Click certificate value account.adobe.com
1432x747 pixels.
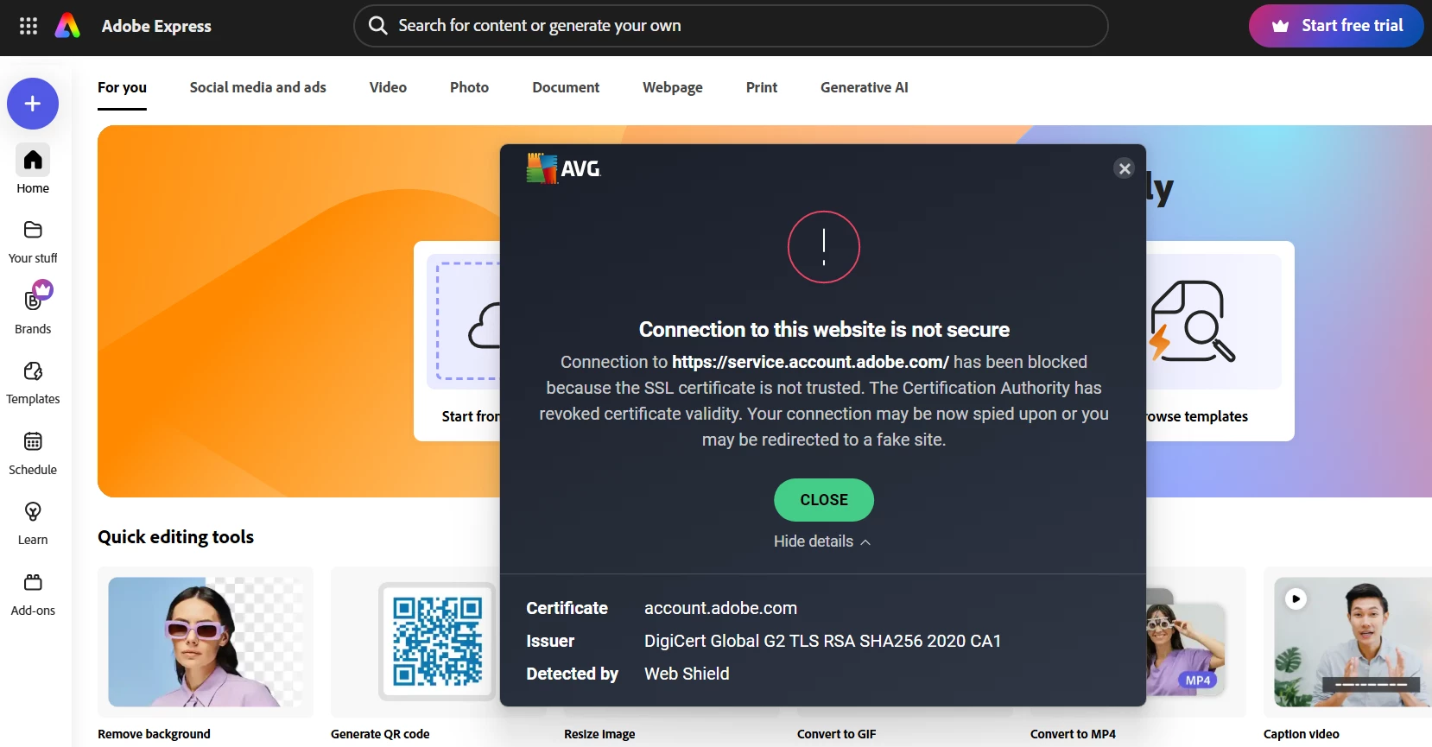[720, 608]
